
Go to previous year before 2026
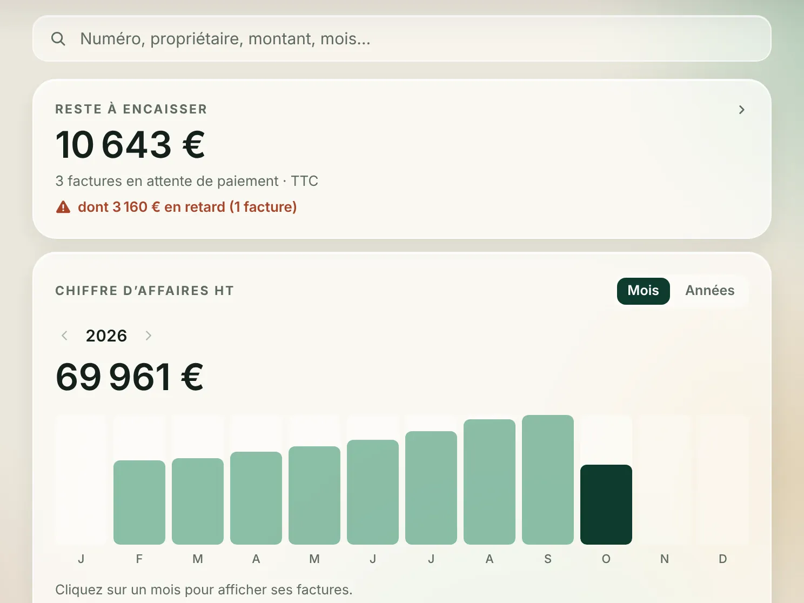[64, 336]
